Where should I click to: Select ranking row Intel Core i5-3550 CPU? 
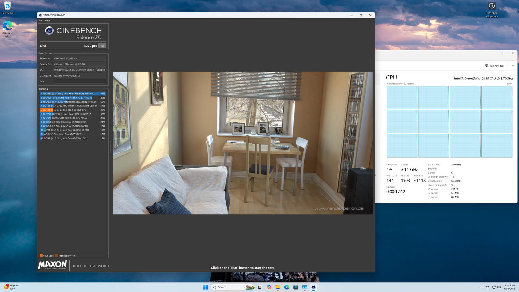click(x=73, y=134)
